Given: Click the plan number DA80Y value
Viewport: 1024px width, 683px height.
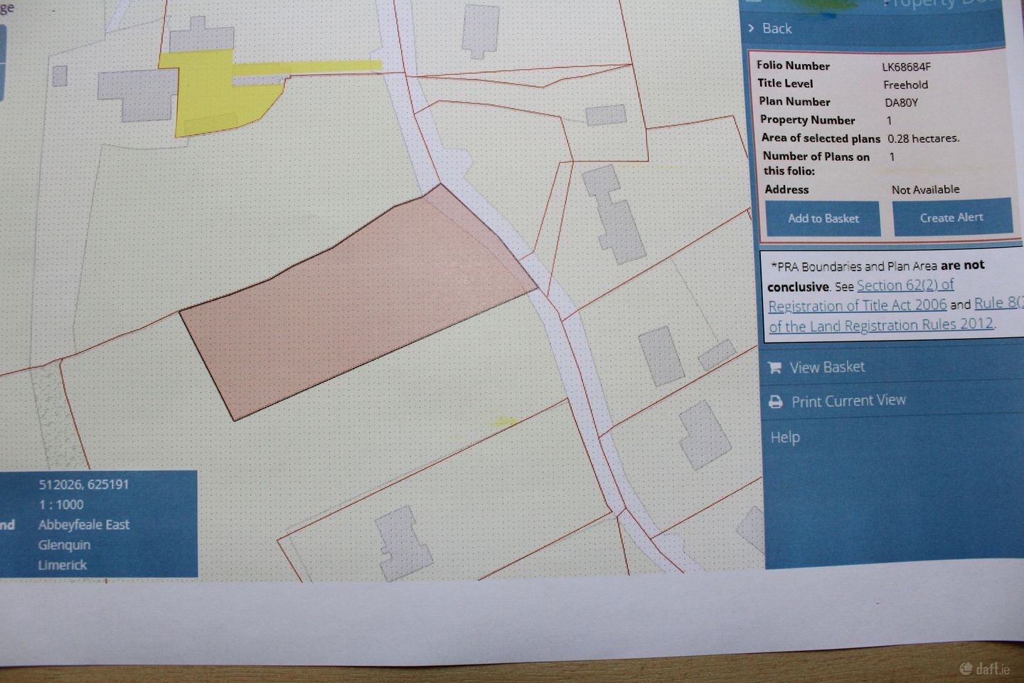Looking at the screenshot, I should (901, 102).
